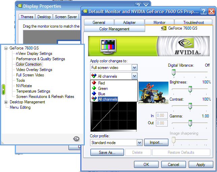This screenshot has width=217, height=172.
Task: Select Menu Editing in the tree
Action: [x=20, y=107]
